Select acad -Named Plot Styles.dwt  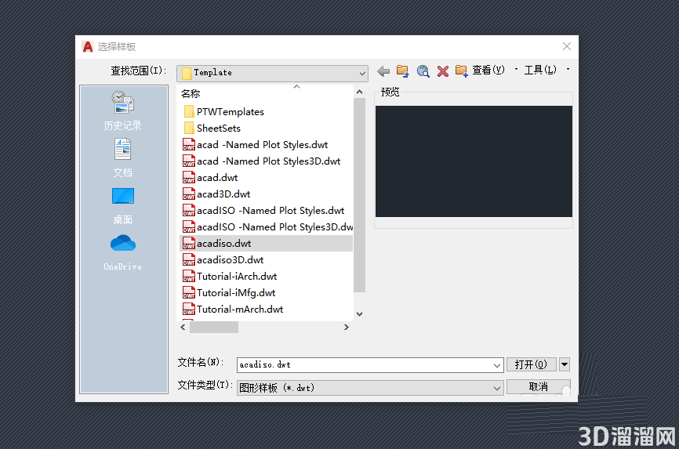pos(262,145)
